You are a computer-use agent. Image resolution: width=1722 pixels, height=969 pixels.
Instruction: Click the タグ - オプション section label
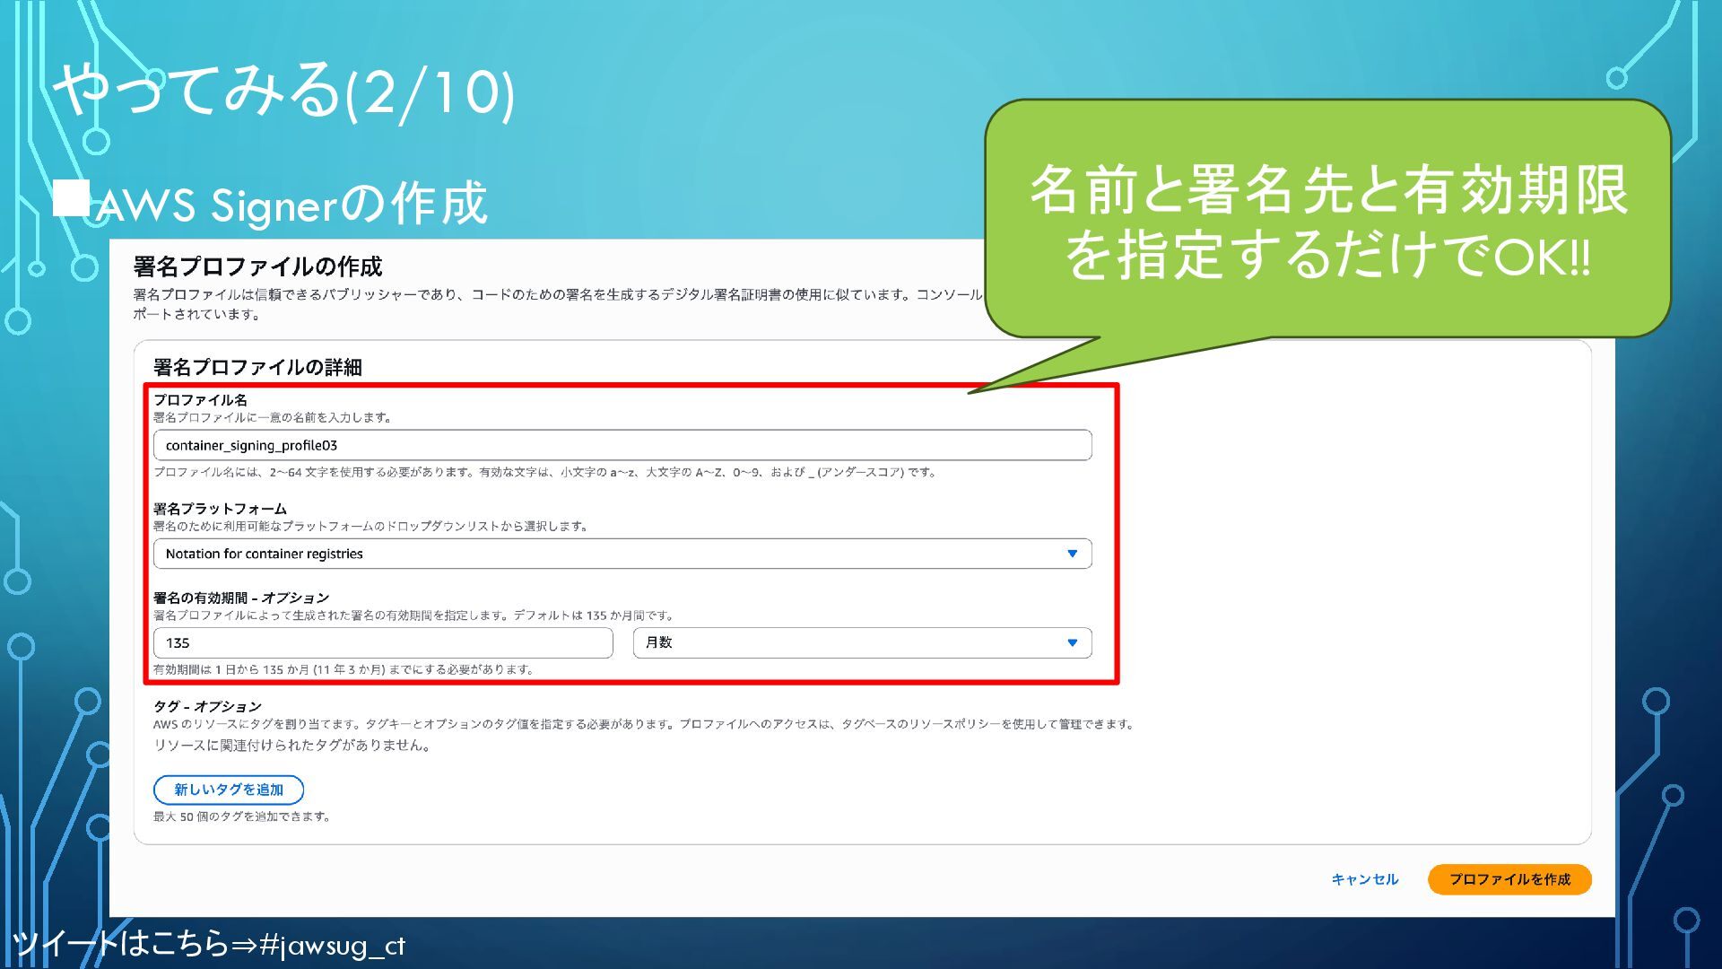pos(207,706)
